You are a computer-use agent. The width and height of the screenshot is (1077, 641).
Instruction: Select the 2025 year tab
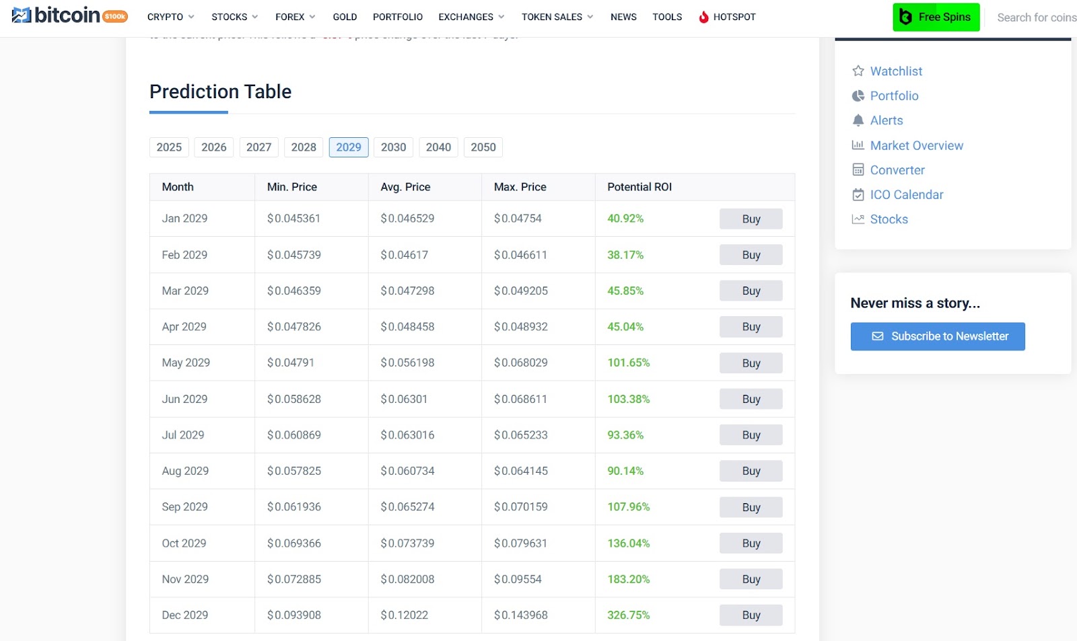[169, 147]
